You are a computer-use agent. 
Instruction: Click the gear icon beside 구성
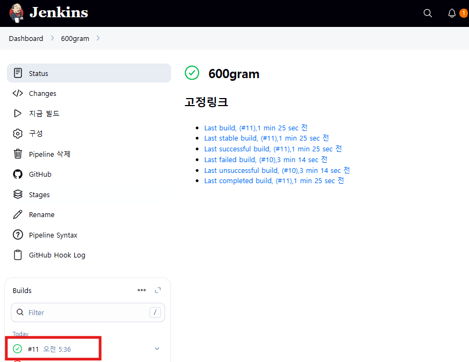point(18,134)
